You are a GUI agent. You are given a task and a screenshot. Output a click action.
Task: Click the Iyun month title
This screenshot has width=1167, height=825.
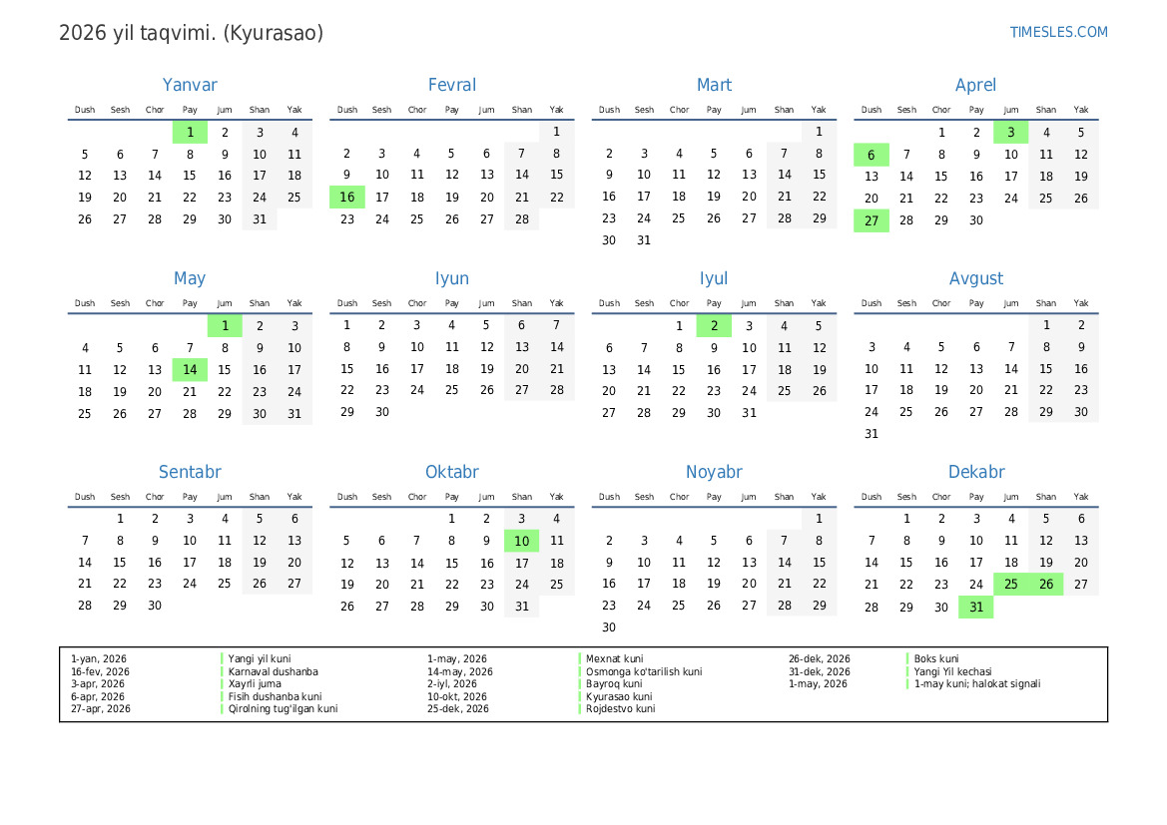452,278
